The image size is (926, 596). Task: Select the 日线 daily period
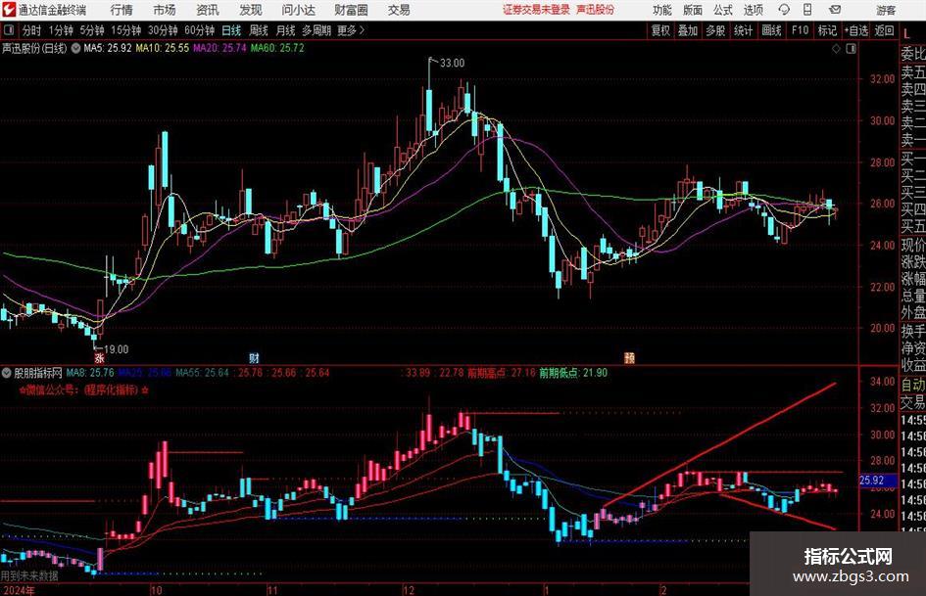231,30
